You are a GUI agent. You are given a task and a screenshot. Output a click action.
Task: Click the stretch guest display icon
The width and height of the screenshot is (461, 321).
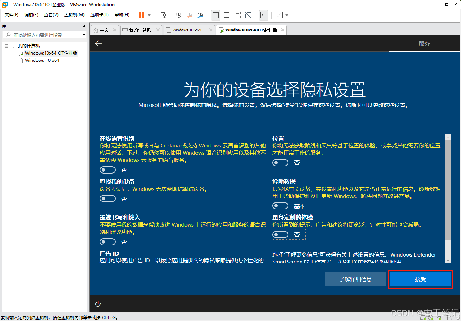279,15
